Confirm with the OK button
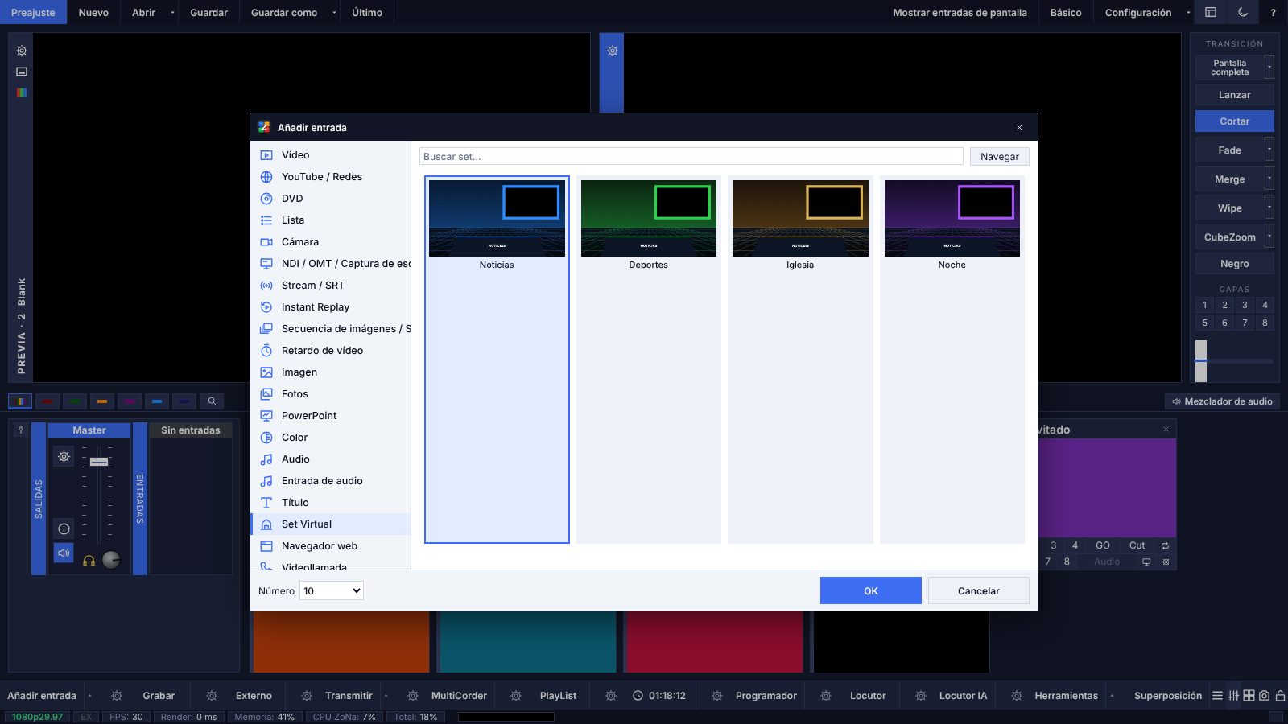Screen dimensions: 1288x724 click(871, 590)
